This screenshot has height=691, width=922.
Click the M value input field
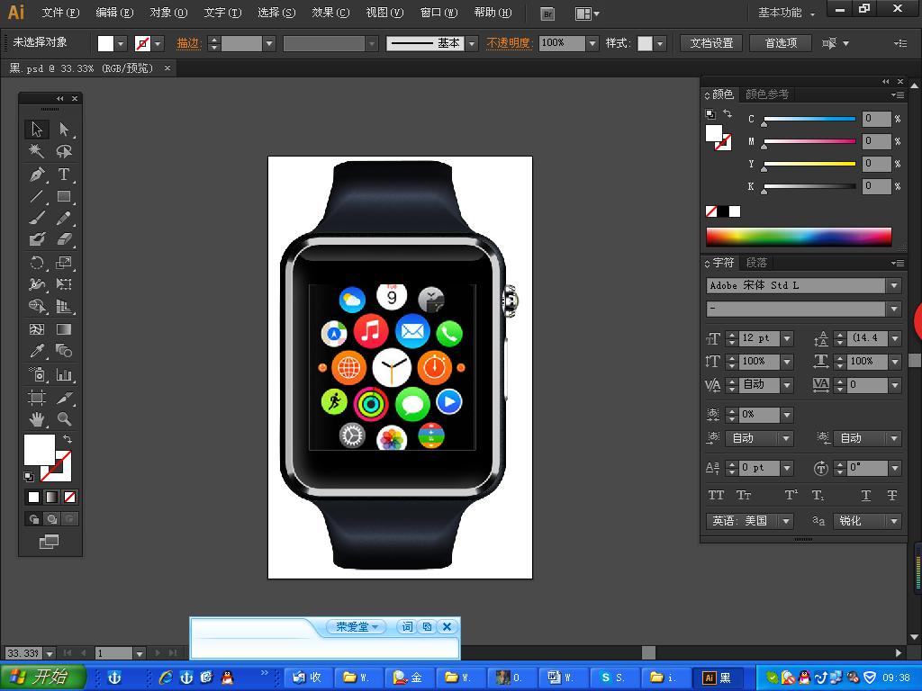point(876,141)
